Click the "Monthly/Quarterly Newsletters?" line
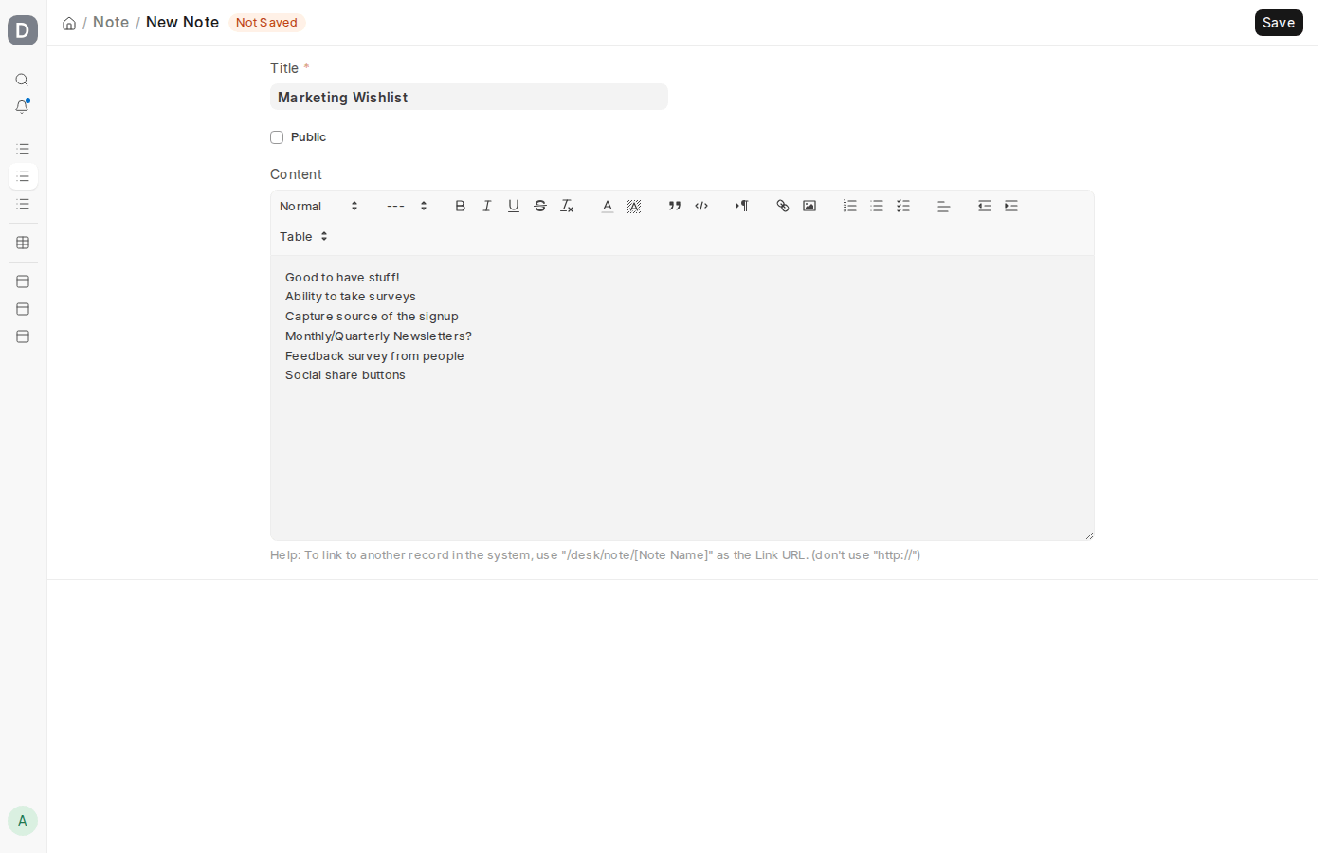The width and height of the screenshot is (1327, 853). 378,336
